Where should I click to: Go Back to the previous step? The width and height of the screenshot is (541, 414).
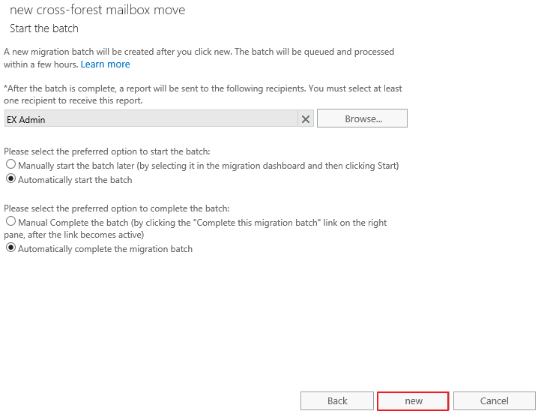click(x=337, y=401)
